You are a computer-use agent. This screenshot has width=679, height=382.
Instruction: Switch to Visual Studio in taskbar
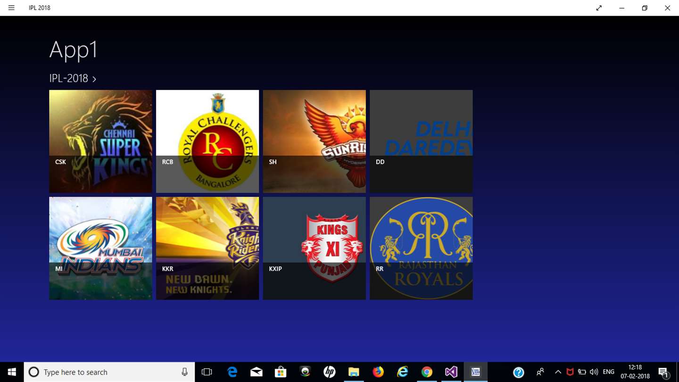pos(451,372)
